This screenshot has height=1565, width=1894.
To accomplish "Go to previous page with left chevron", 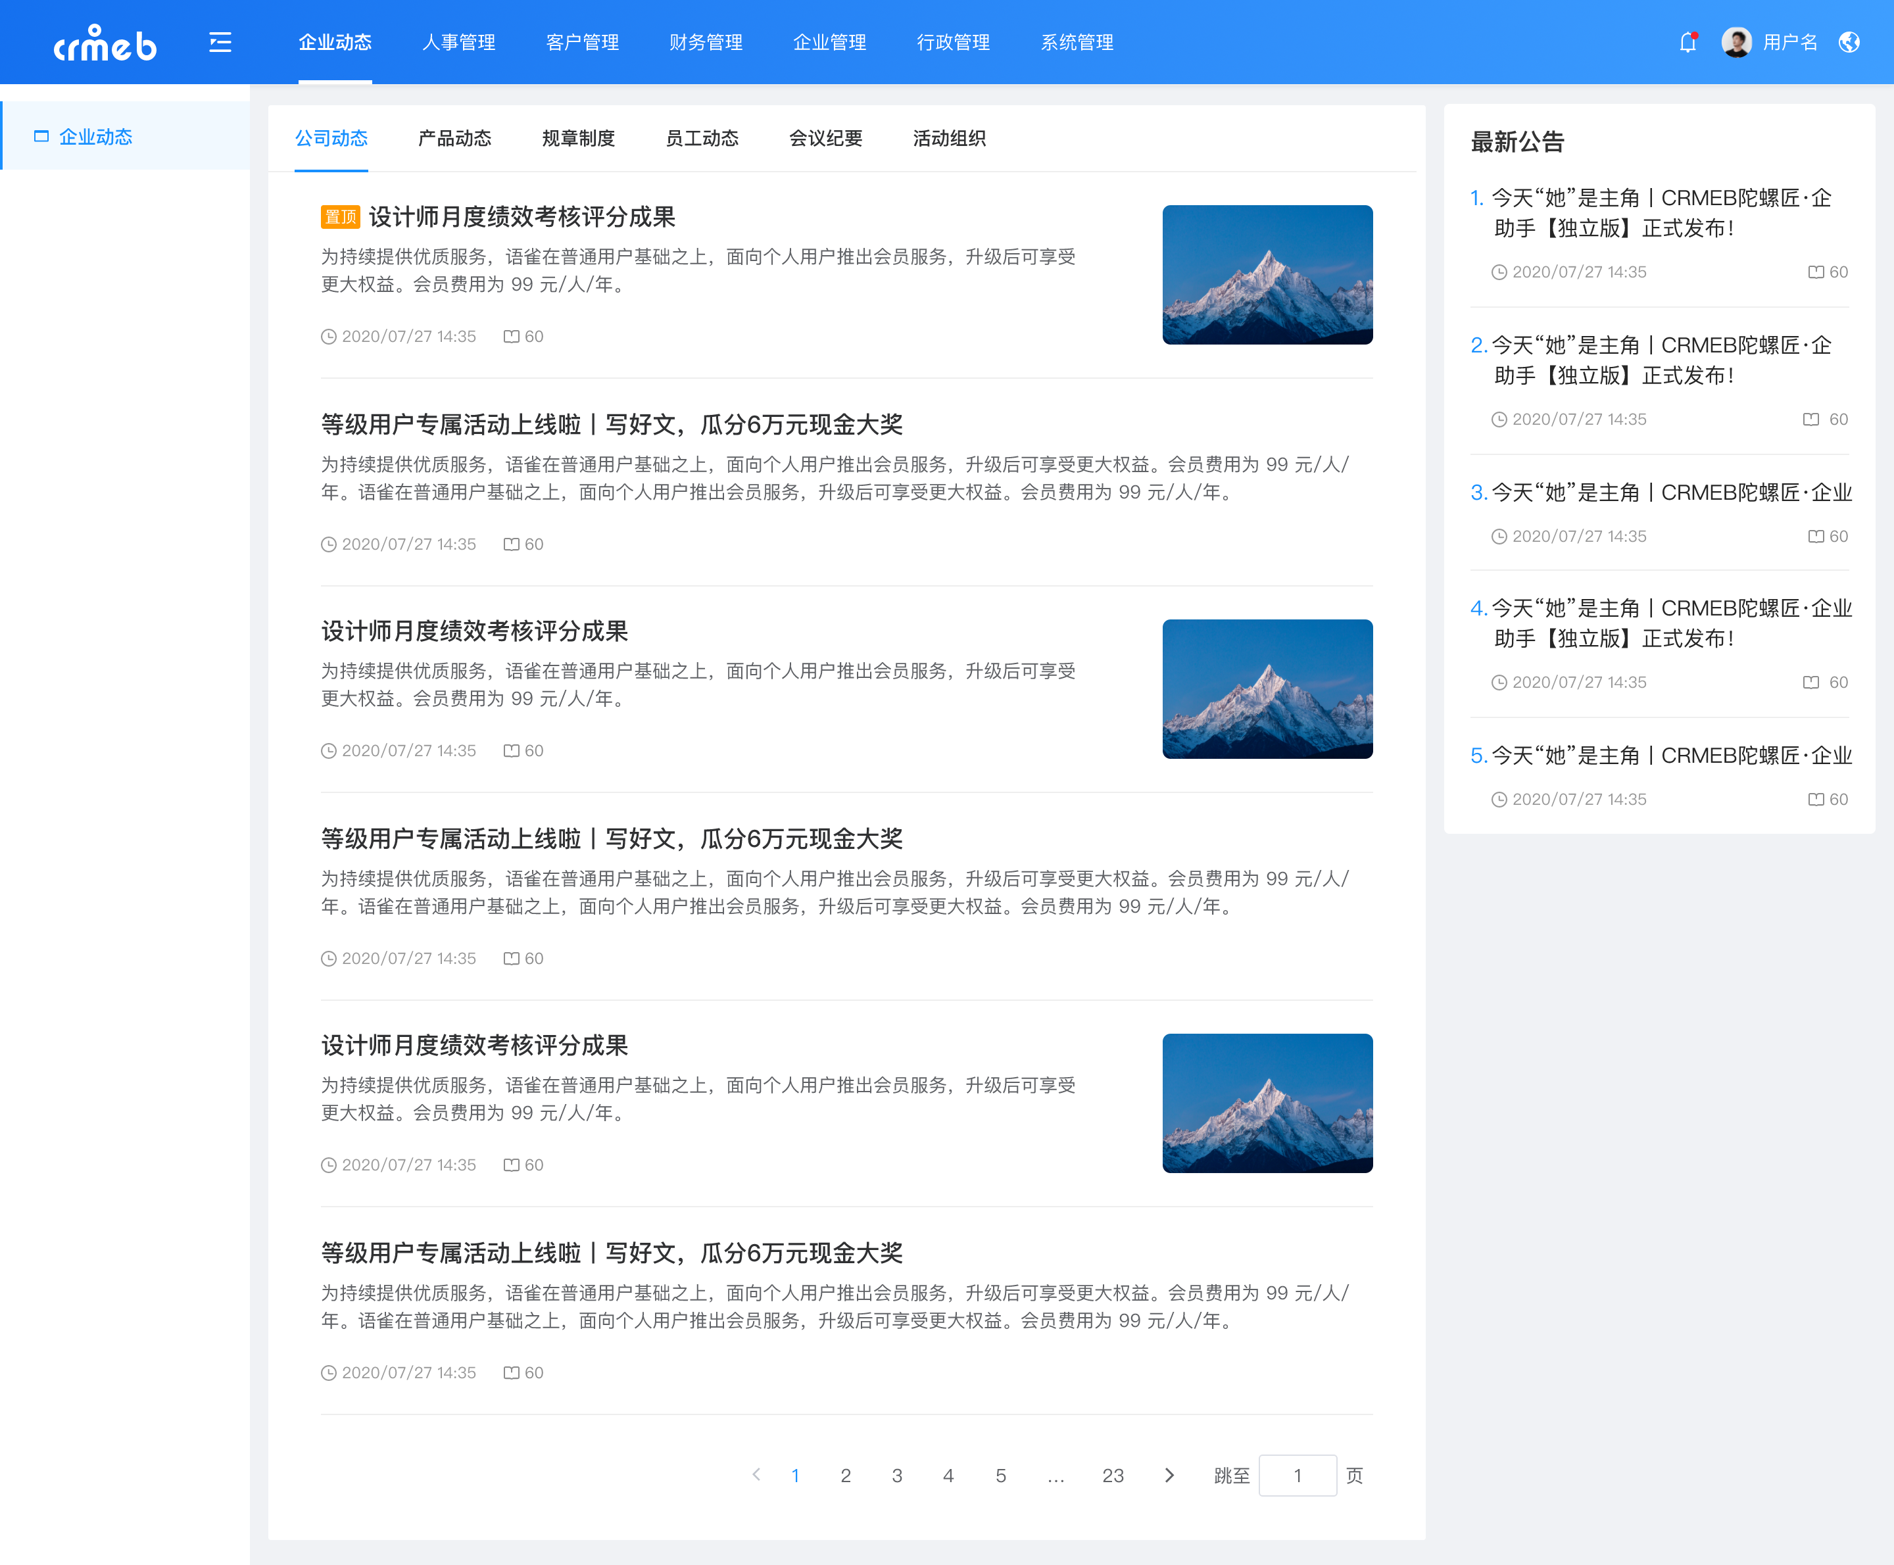I will (x=756, y=1476).
